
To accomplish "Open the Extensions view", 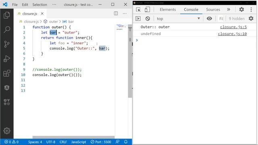I will point(7,73).
